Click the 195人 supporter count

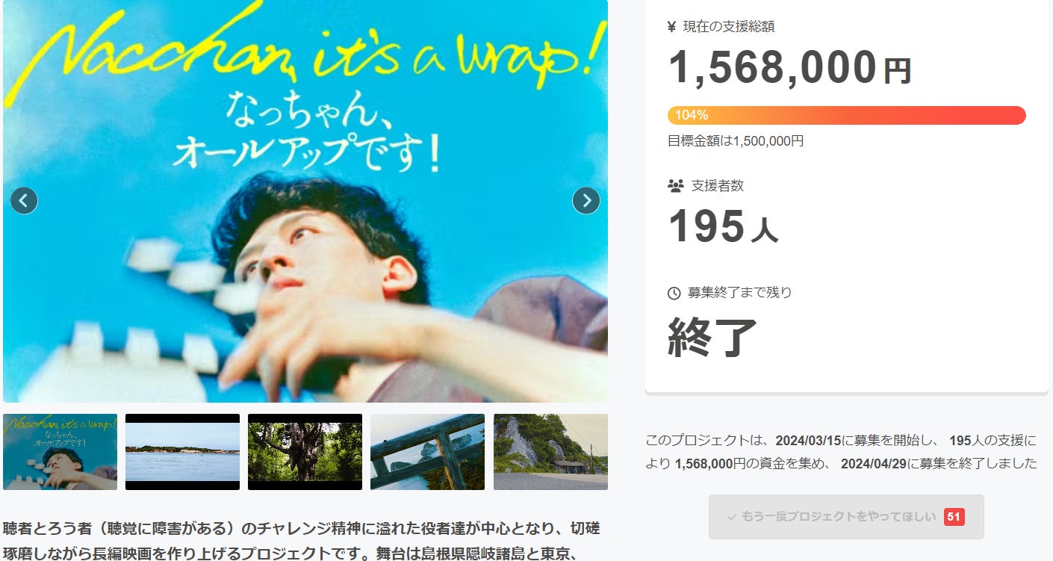[722, 226]
